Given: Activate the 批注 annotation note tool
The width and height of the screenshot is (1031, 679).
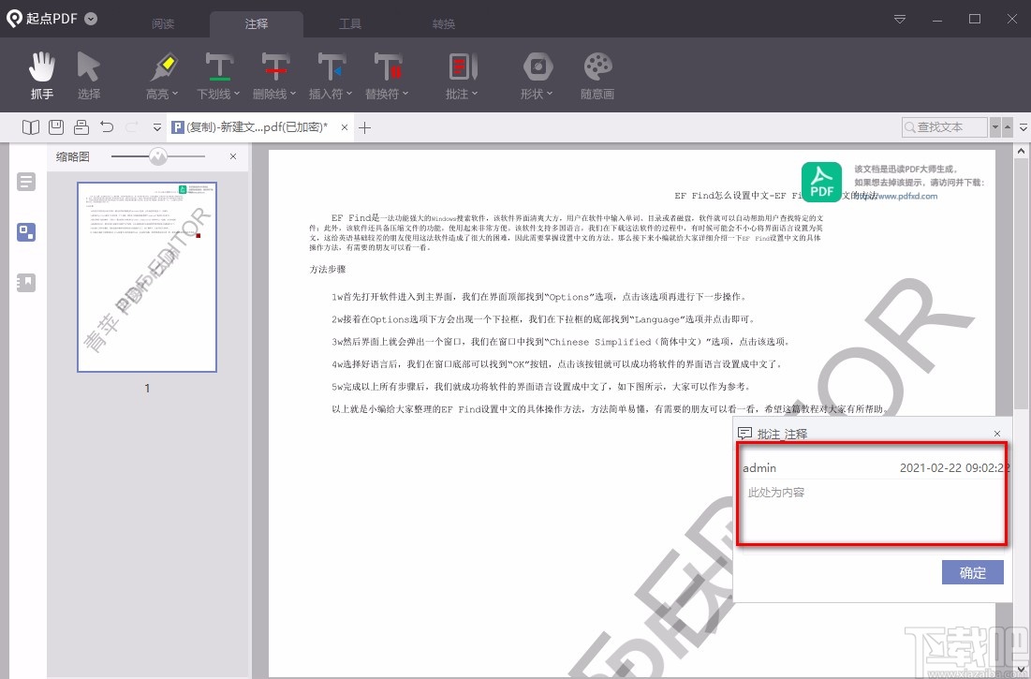Looking at the screenshot, I should point(462,75).
